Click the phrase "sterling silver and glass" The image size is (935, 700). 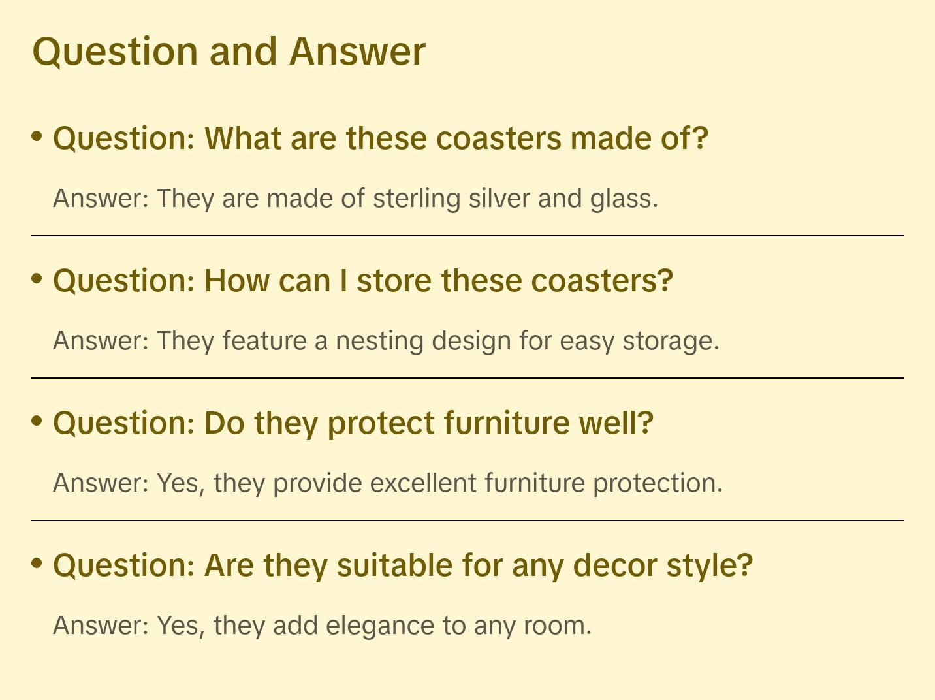tap(513, 199)
